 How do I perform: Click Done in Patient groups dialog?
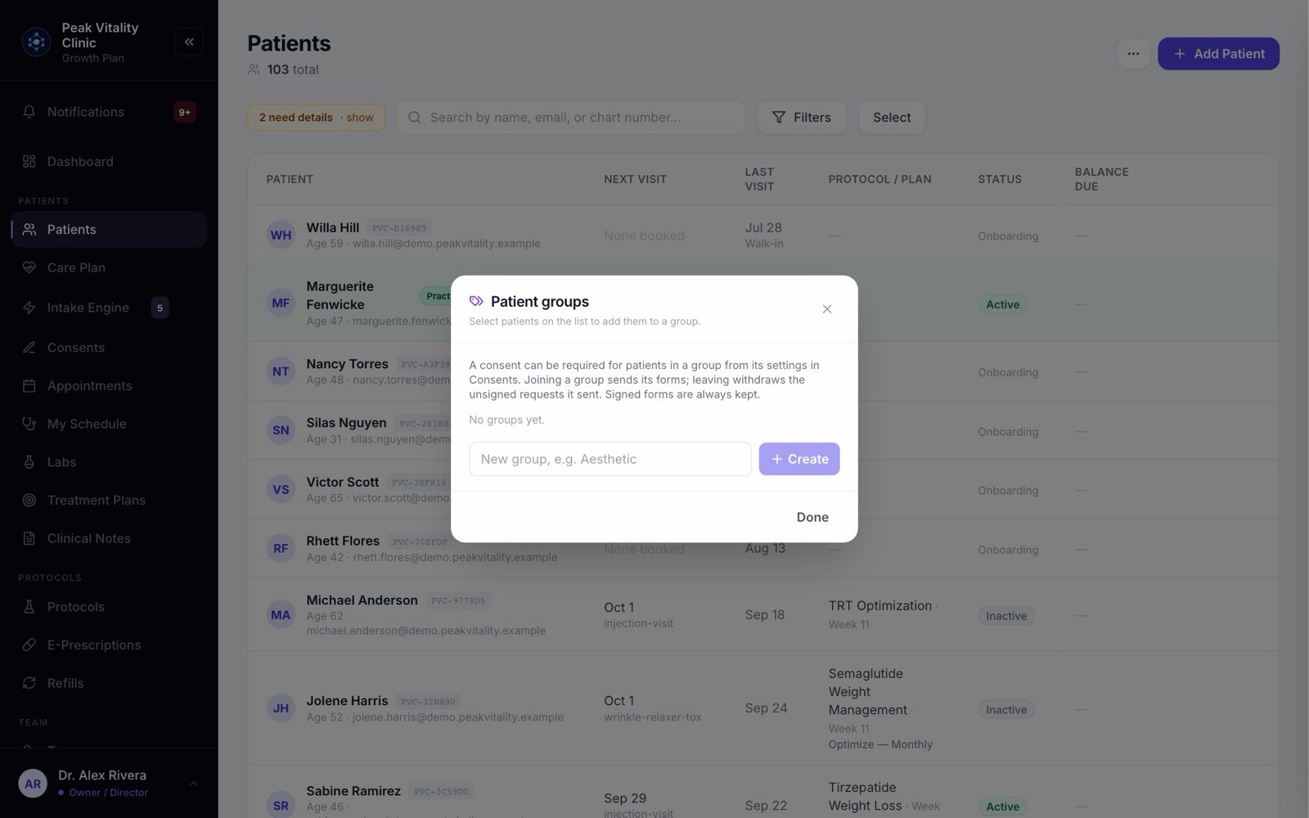[812, 517]
